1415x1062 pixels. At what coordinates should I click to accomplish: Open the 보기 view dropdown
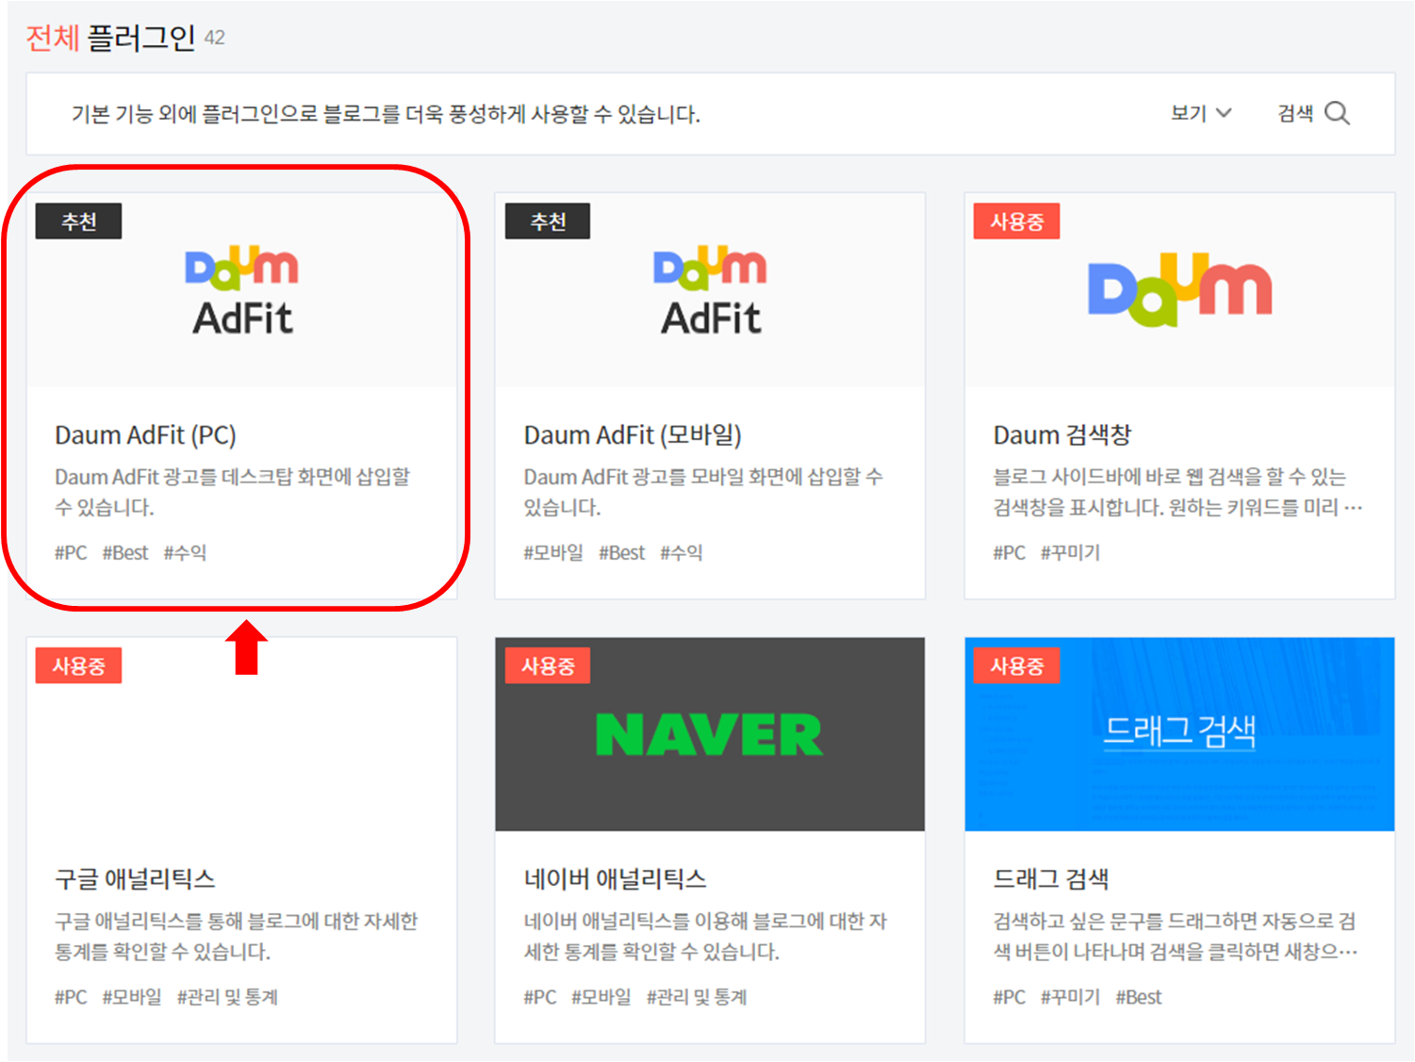point(1201,113)
